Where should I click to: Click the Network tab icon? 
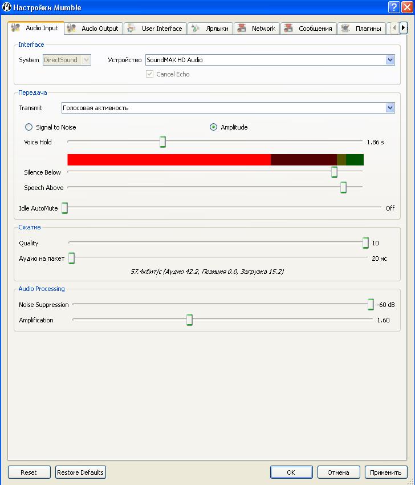pos(242,29)
